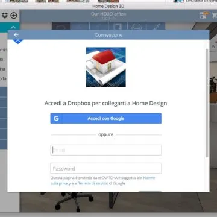Click the Accedi a Dropbox heading text
This screenshot has height=217, width=217.
[105, 104]
